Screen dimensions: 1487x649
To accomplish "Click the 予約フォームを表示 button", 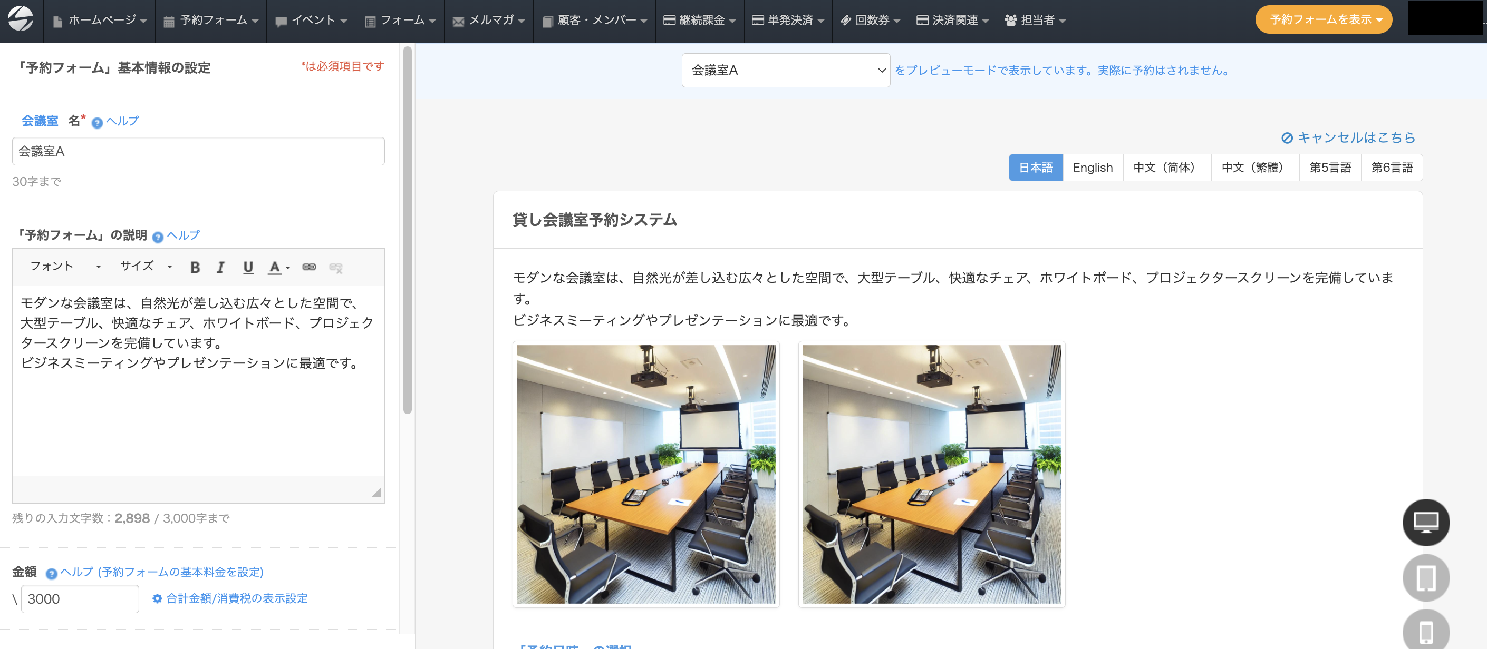I will coord(1323,19).
